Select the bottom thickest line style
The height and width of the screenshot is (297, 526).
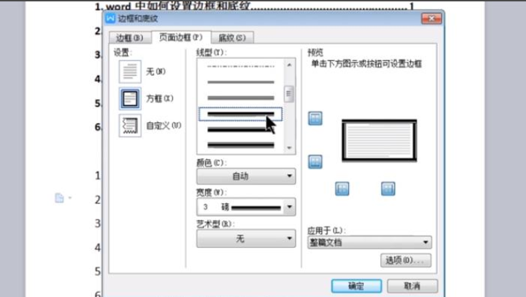pos(241,145)
